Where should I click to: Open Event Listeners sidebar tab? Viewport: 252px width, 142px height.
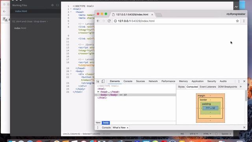tap(208, 87)
